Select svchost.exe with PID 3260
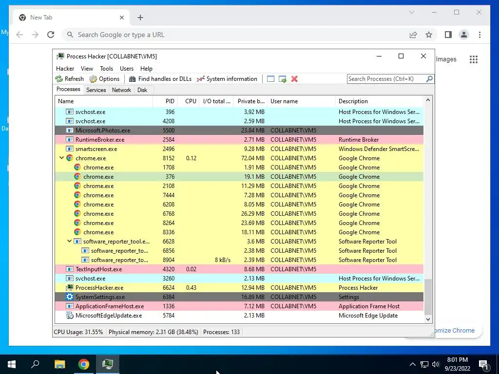The image size is (499, 374). click(239, 278)
